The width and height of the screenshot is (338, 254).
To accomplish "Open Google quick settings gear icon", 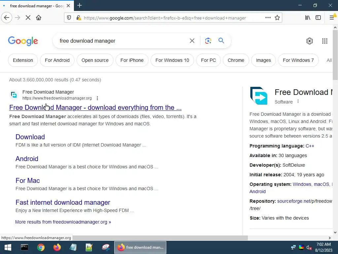I will coord(310,41).
